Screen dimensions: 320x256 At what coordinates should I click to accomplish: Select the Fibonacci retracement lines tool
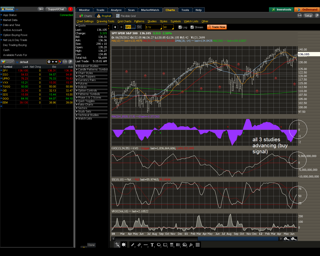point(172,245)
